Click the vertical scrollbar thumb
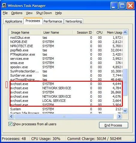The image size is (136, 143). 125,82
